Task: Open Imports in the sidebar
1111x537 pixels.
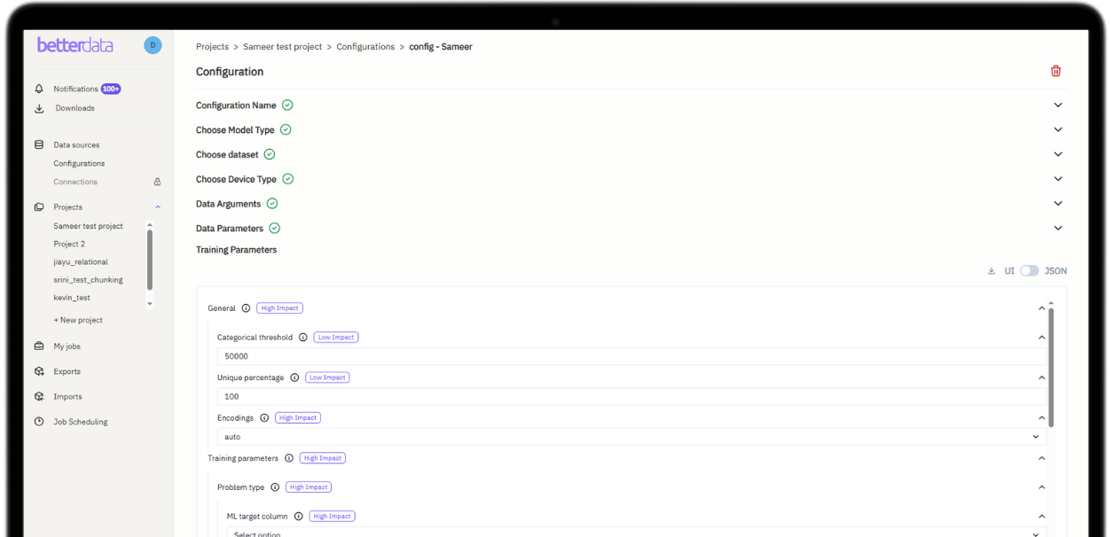Action: pos(67,396)
